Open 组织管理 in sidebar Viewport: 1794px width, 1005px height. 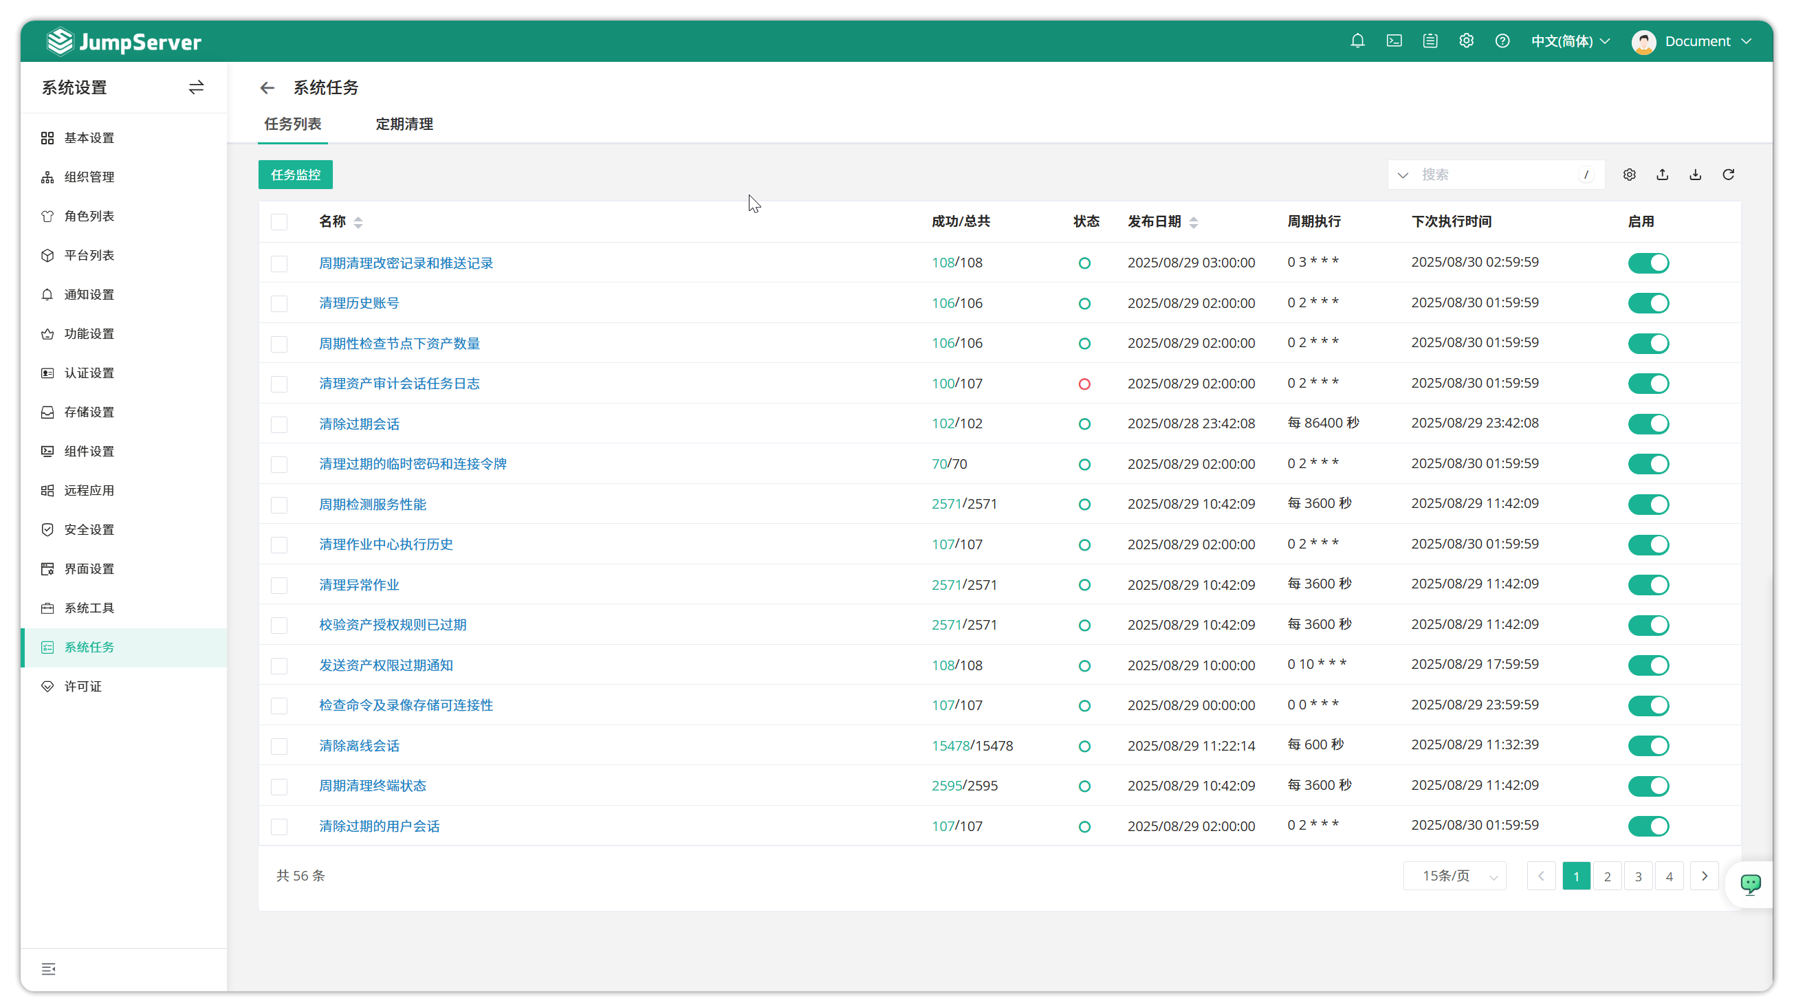[x=124, y=177]
